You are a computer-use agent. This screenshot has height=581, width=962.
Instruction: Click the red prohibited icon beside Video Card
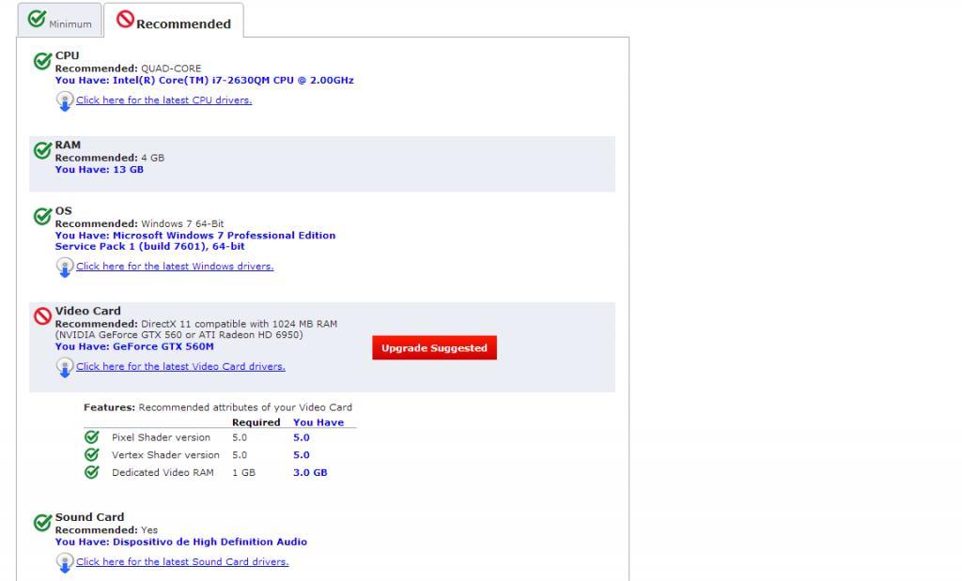(x=42, y=315)
